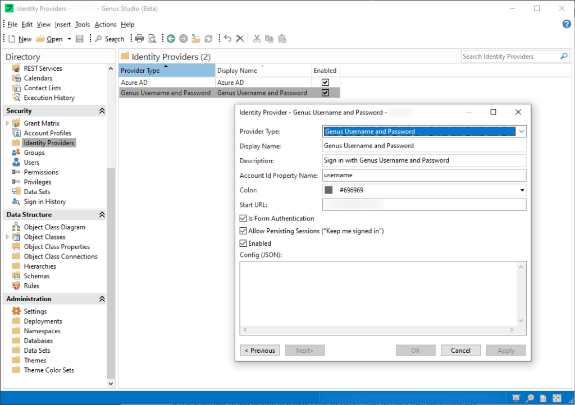Click the Delete (X) toolbar icon
Screen dimensions: 575x405
coord(240,39)
